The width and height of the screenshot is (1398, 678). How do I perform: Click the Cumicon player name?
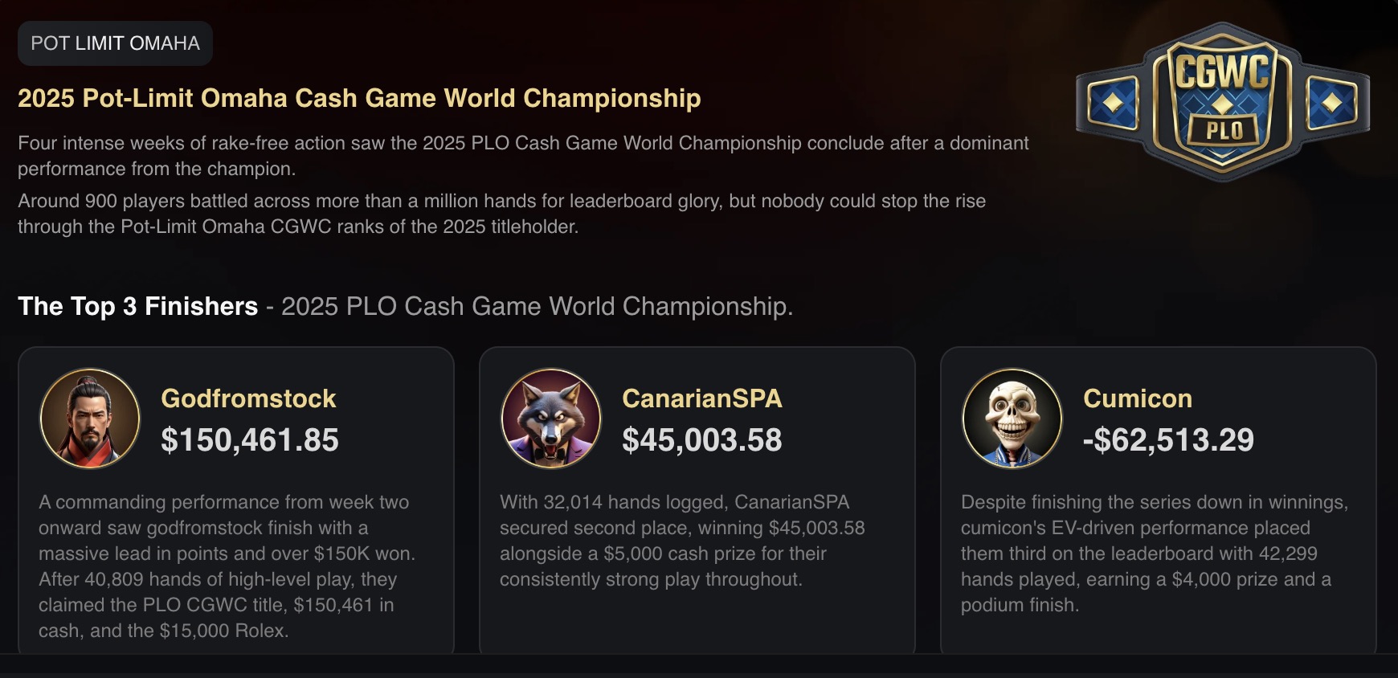click(1138, 398)
